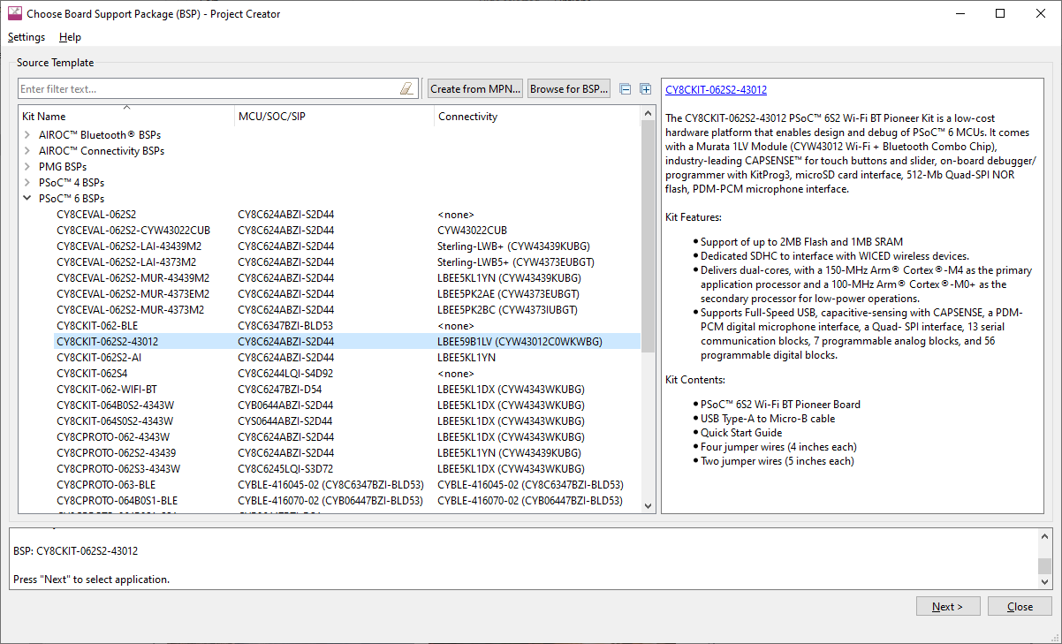Select the CY8CPROTO-063-BLE kit
The height and width of the screenshot is (644, 1062).
click(x=106, y=485)
